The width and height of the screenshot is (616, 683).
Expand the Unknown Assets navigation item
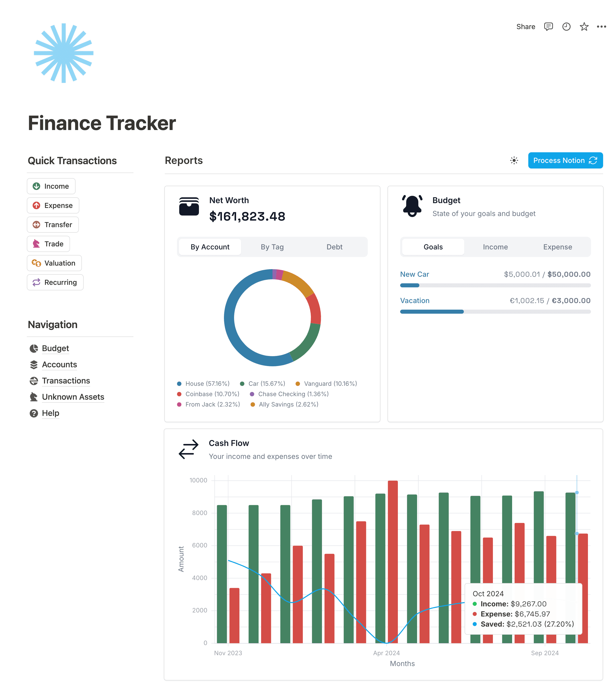point(73,396)
